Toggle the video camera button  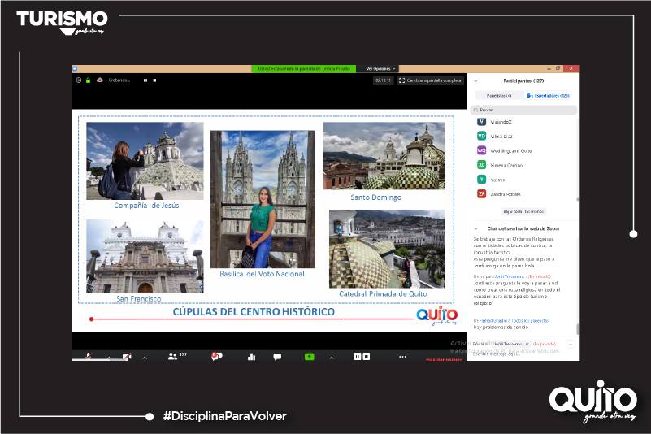(127, 356)
